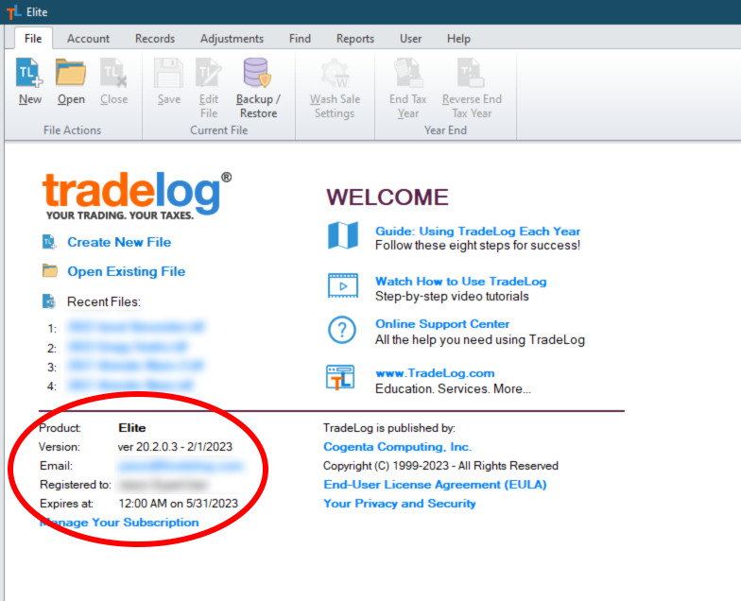Click the Create New File link
The image size is (741, 601).
point(119,242)
